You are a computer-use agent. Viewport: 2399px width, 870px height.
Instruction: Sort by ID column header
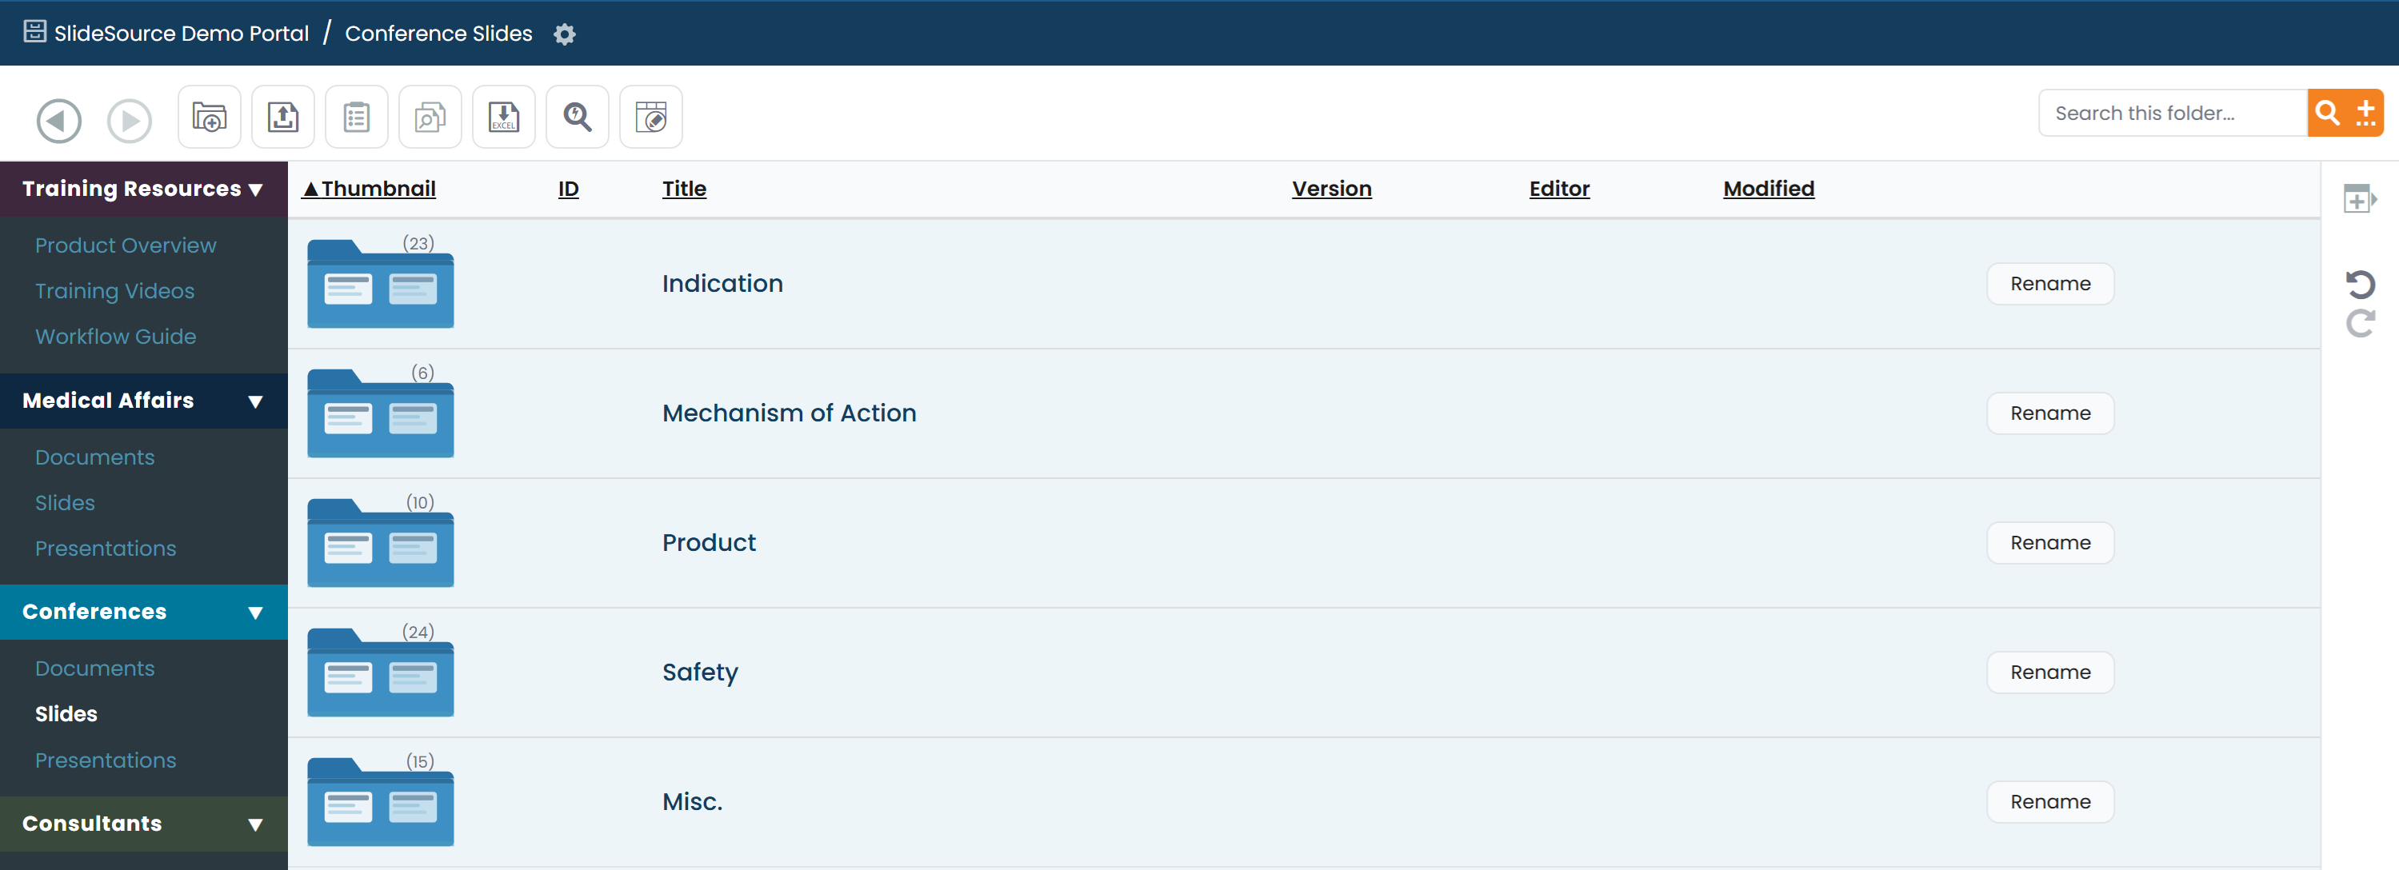pyautogui.click(x=568, y=189)
